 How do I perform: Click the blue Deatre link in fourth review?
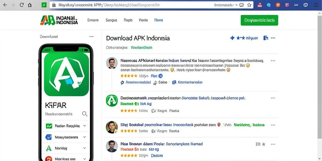(157, 156)
